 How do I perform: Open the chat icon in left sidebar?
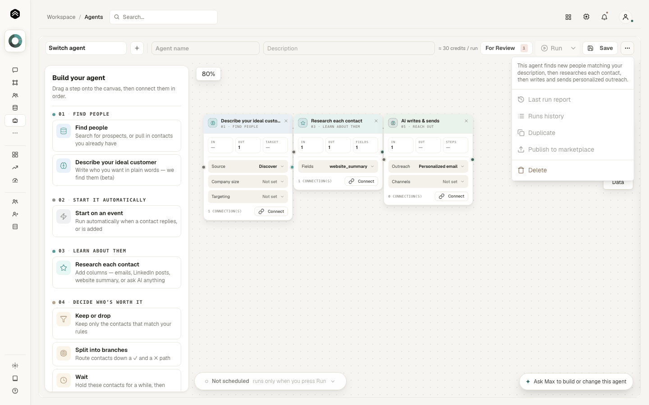(x=15, y=70)
